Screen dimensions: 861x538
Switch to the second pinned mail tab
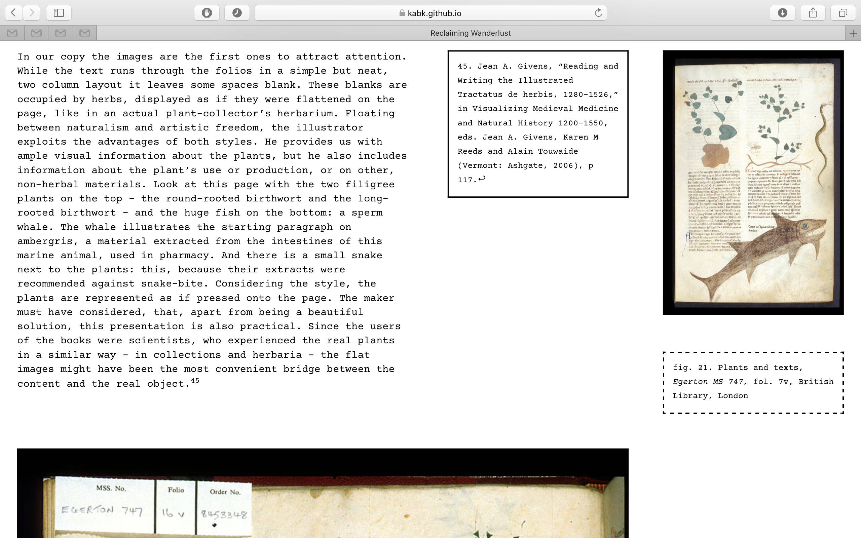click(36, 33)
